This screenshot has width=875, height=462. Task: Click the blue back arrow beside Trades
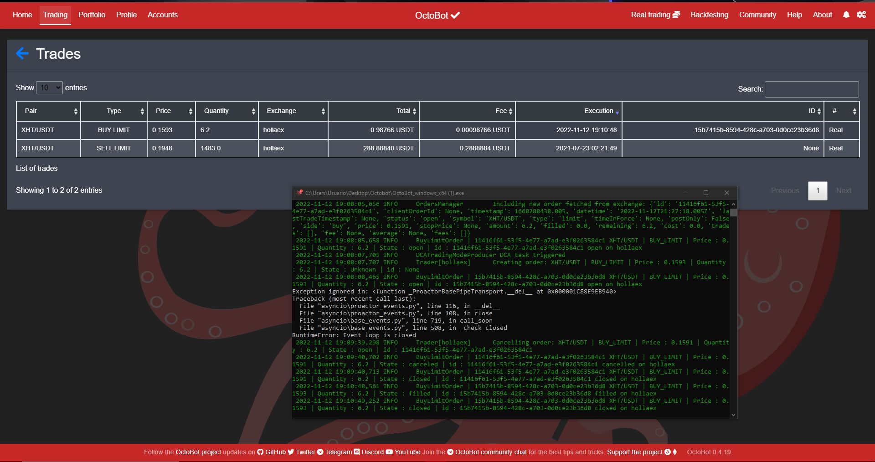click(x=22, y=54)
